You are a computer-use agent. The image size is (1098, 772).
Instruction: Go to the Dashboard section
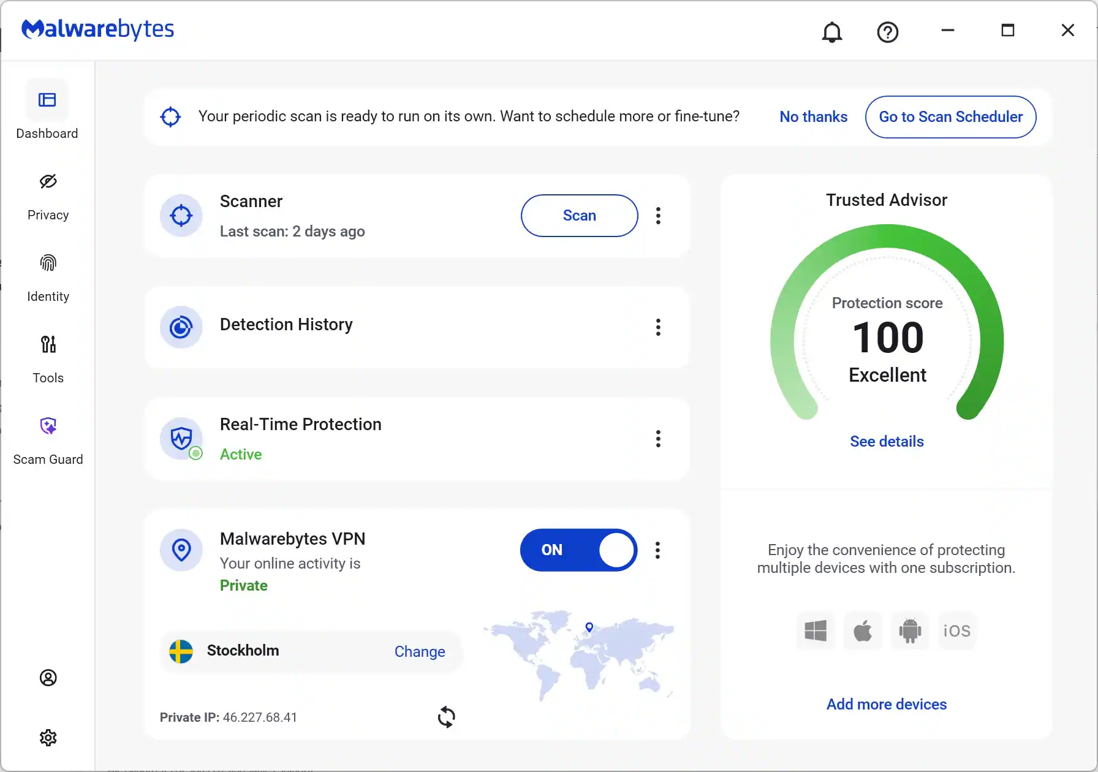click(x=47, y=110)
